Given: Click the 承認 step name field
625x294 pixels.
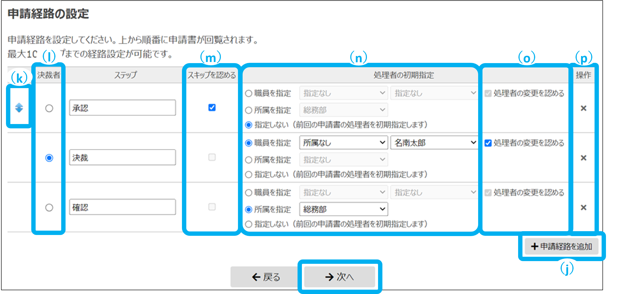Looking at the screenshot, I should click(x=122, y=108).
